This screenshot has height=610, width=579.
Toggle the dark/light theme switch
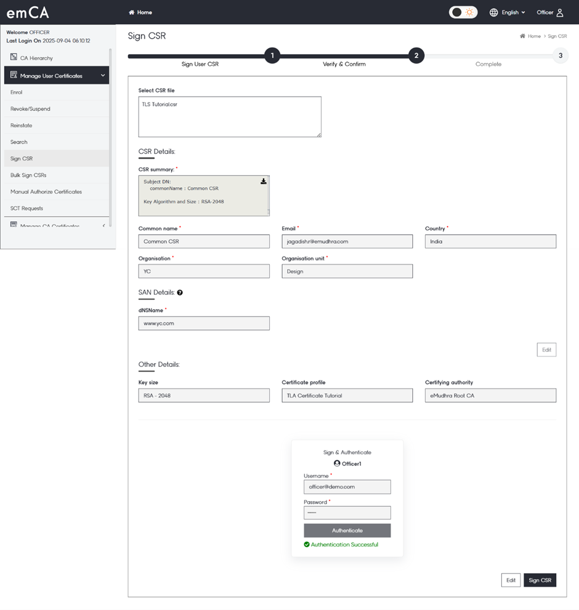[463, 12]
